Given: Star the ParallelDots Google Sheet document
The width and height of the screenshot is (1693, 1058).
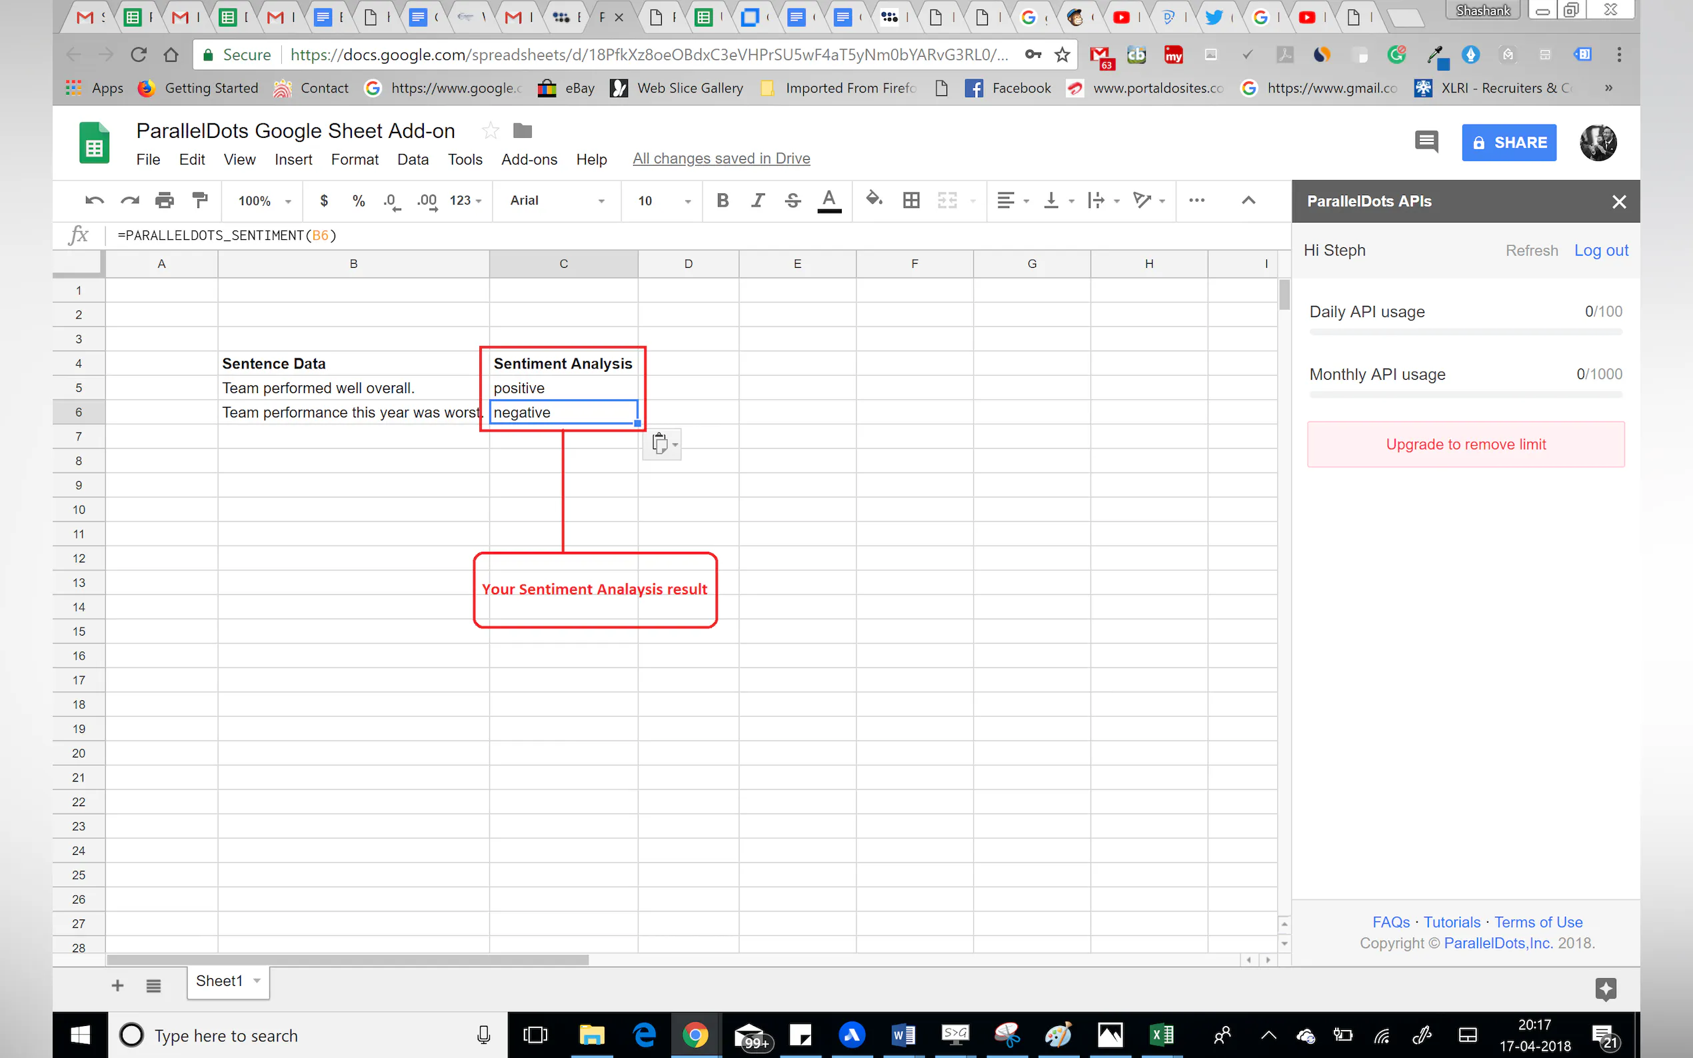Looking at the screenshot, I should click(491, 131).
